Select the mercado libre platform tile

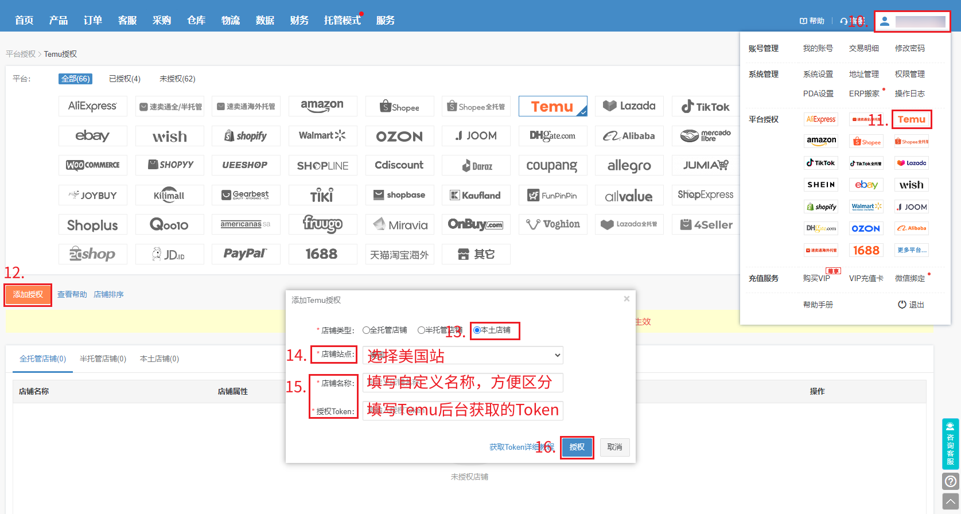(706, 136)
